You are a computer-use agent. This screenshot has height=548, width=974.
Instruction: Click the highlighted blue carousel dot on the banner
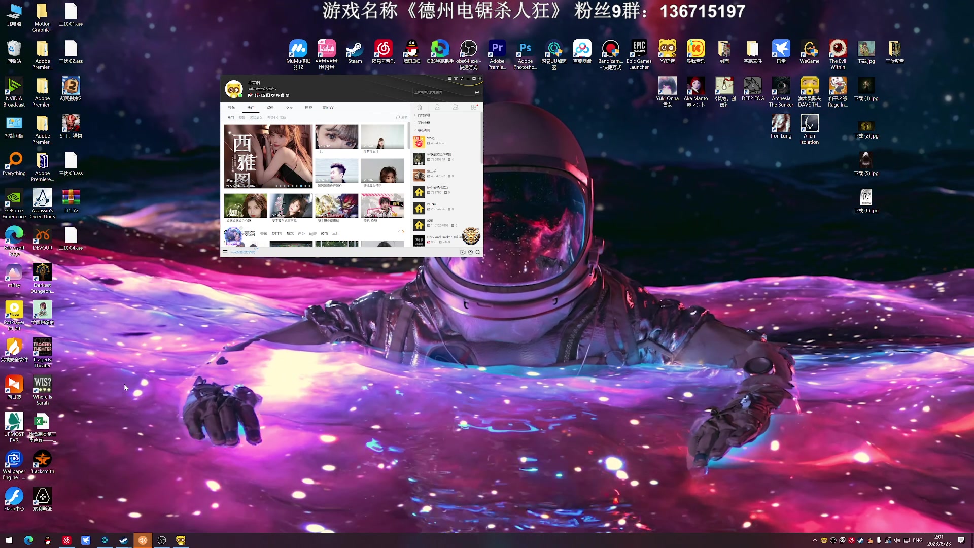pos(301,186)
